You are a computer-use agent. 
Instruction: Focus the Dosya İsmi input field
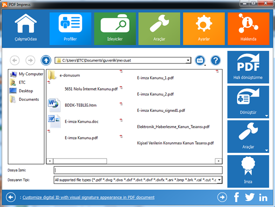tap(138, 170)
